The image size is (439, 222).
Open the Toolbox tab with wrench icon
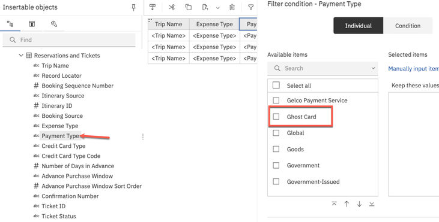[x=54, y=24]
